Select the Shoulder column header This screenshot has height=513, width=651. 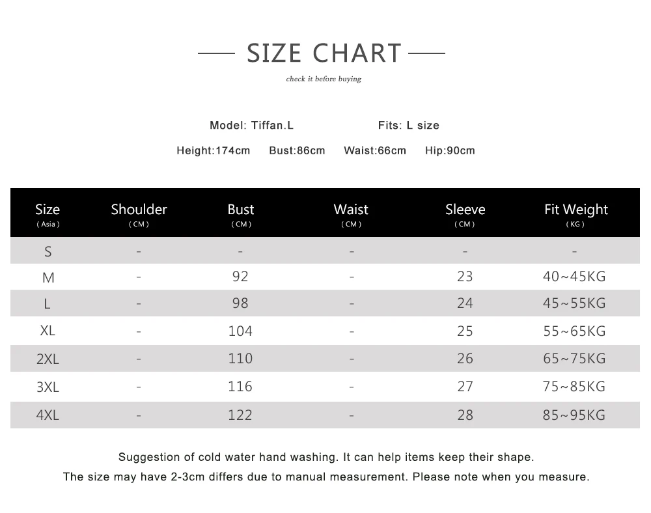point(139,214)
